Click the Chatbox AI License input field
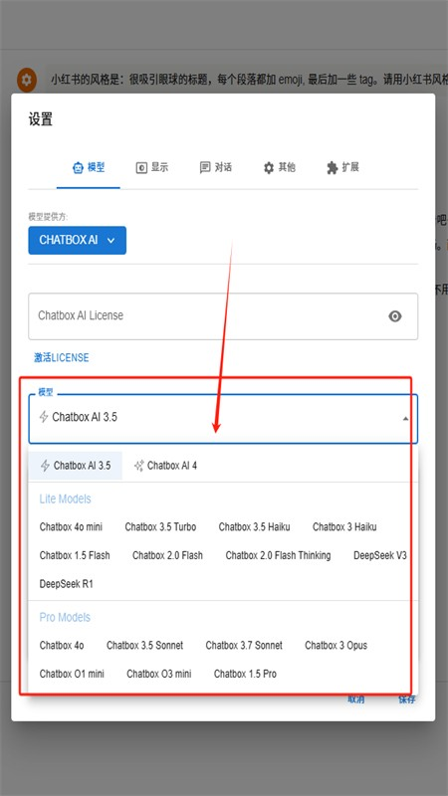The image size is (448, 796). (x=223, y=316)
